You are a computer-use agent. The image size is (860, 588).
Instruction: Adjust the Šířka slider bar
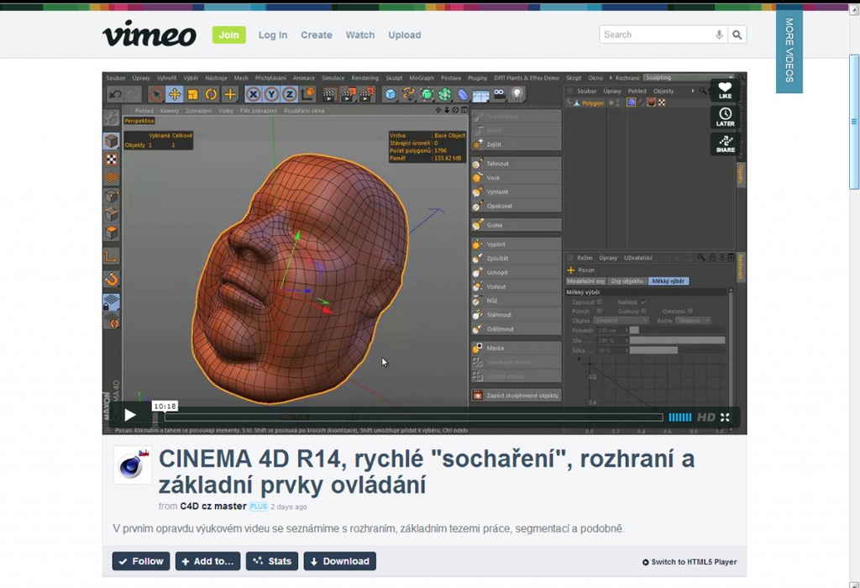[x=678, y=350]
